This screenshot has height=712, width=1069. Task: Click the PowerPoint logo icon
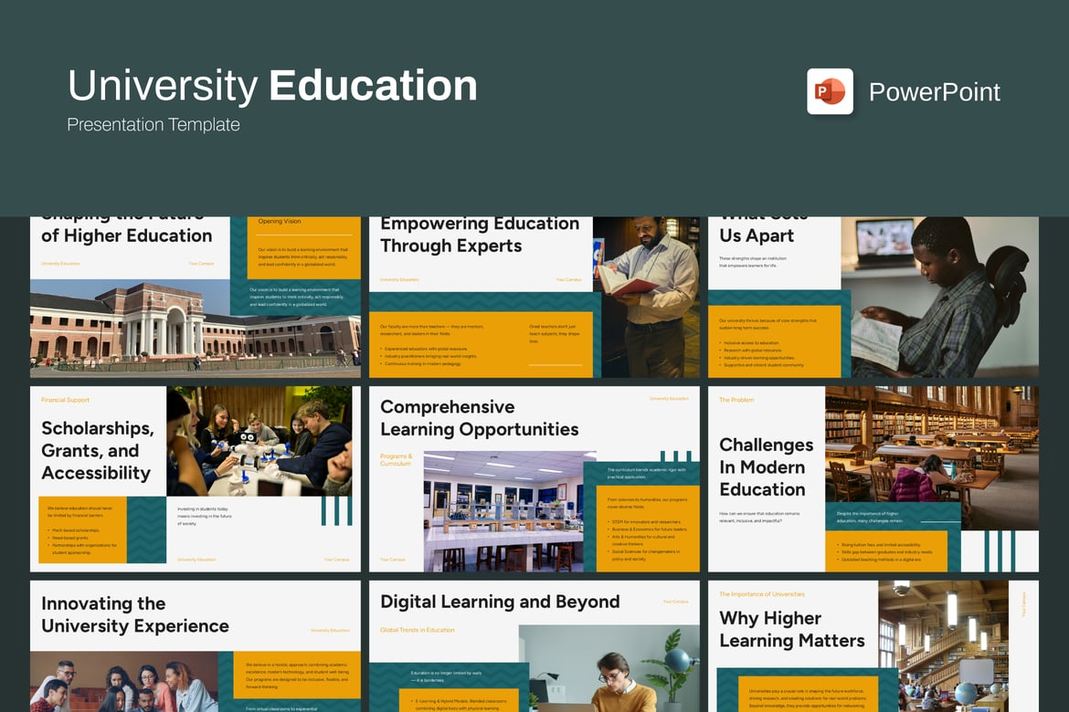click(x=830, y=91)
